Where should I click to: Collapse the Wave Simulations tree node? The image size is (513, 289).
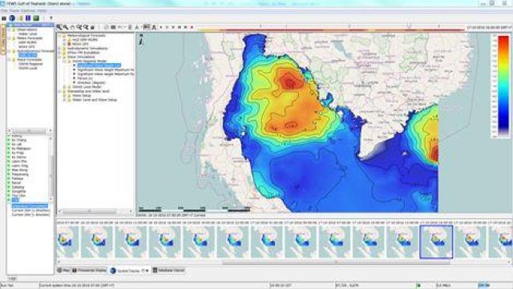pos(59,57)
